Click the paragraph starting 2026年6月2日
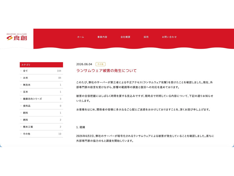This screenshot has width=234, height=176. coord(145,138)
